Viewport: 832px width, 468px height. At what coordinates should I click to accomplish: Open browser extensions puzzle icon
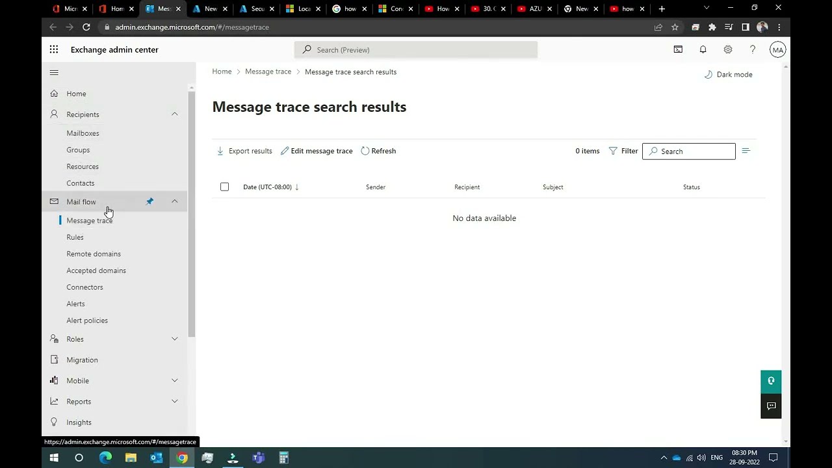(712, 27)
